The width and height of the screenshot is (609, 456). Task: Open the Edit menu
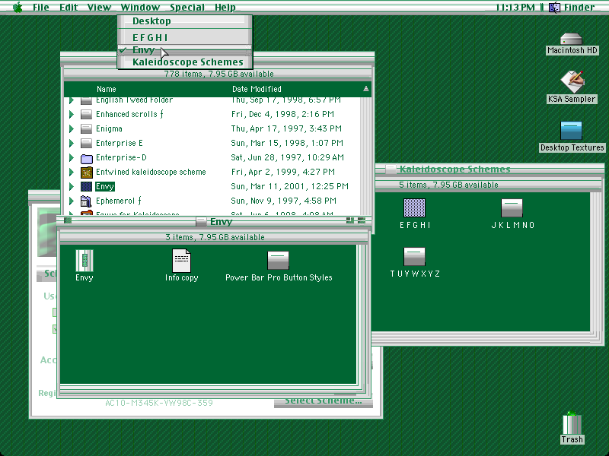(x=69, y=7)
